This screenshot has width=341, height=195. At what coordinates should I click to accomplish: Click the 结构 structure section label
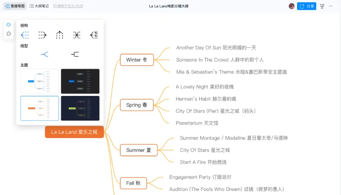(x=24, y=26)
